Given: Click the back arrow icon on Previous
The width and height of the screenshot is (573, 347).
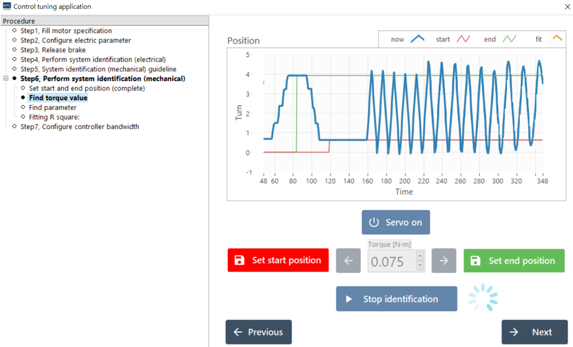Looking at the screenshot, I should (238, 332).
